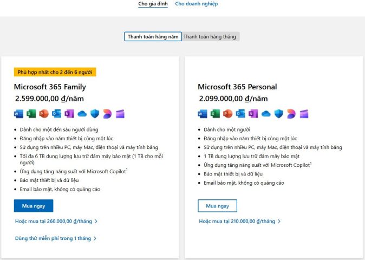Open Personal monthly purchase link at 210.000 ₫
Screen dimensions: 365x260
[240, 221]
